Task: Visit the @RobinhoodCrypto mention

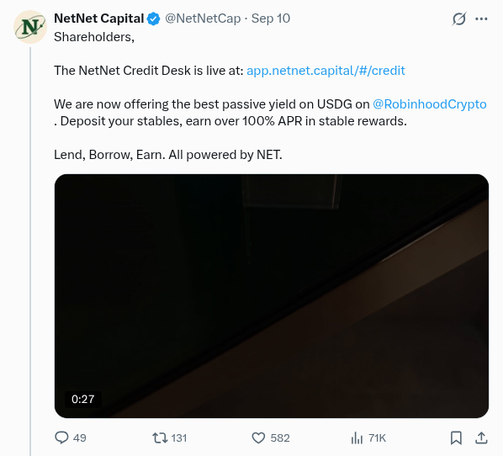Action: (430, 104)
